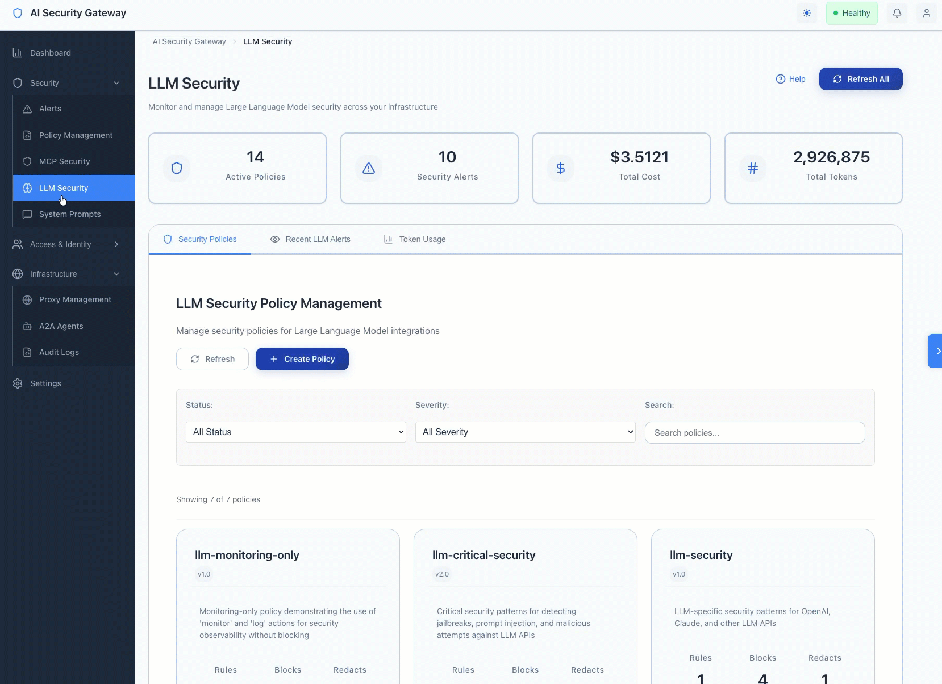The image size is (942, 684).
Task: Open the All Severity dropdown
Action: click(525, 432)
